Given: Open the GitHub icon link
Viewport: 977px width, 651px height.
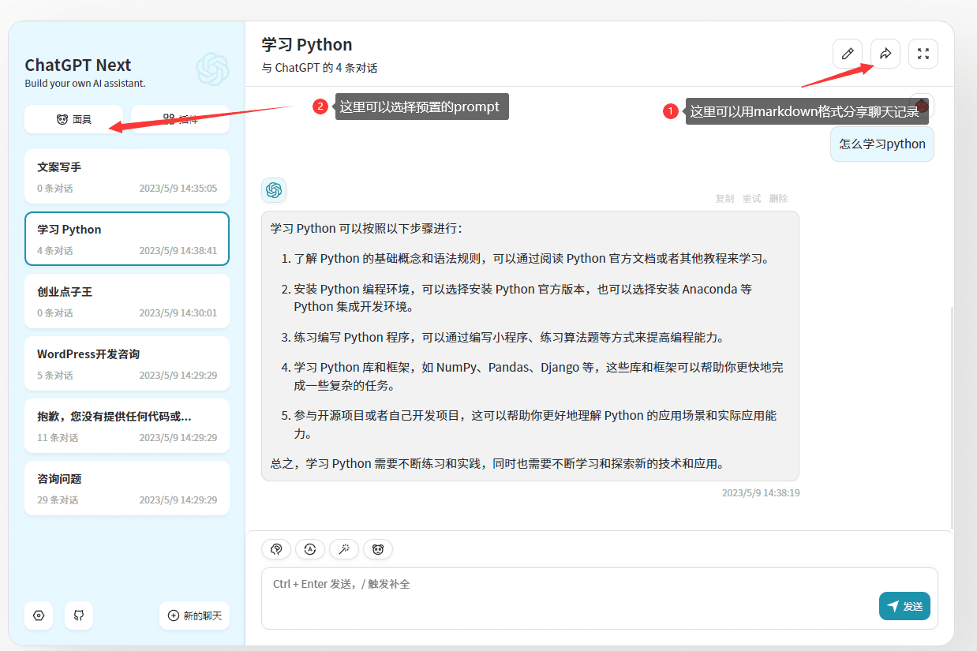Looking at the screenshot, I should [79, 615].
